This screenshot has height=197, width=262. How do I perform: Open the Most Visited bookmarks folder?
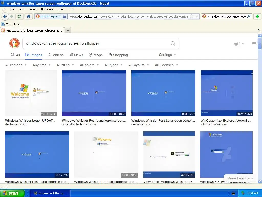11,24
